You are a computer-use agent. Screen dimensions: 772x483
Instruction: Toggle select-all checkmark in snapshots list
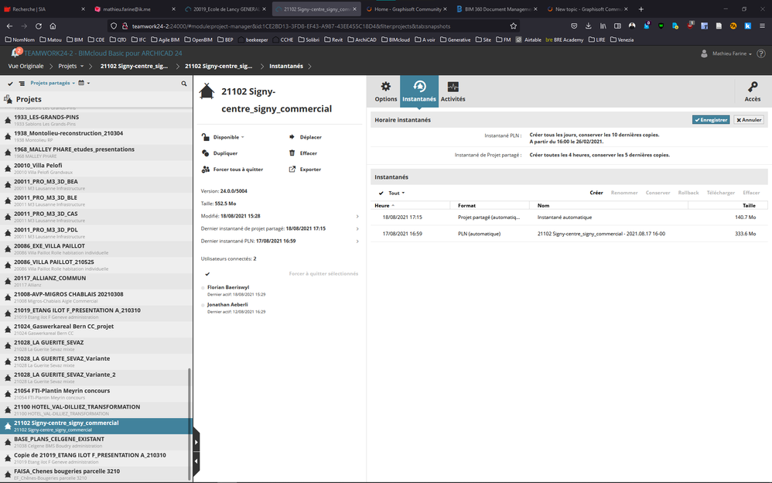[381, 193]
